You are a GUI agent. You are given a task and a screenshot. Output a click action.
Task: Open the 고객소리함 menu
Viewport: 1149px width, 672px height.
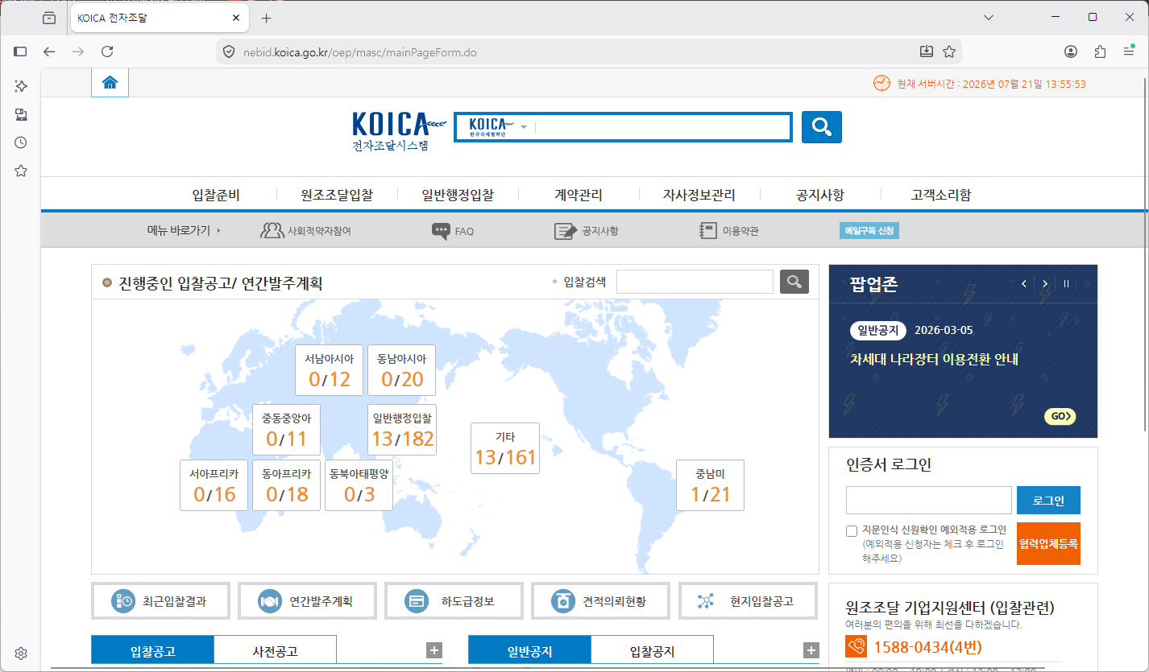pyautogui.click(x=941, y=195)
